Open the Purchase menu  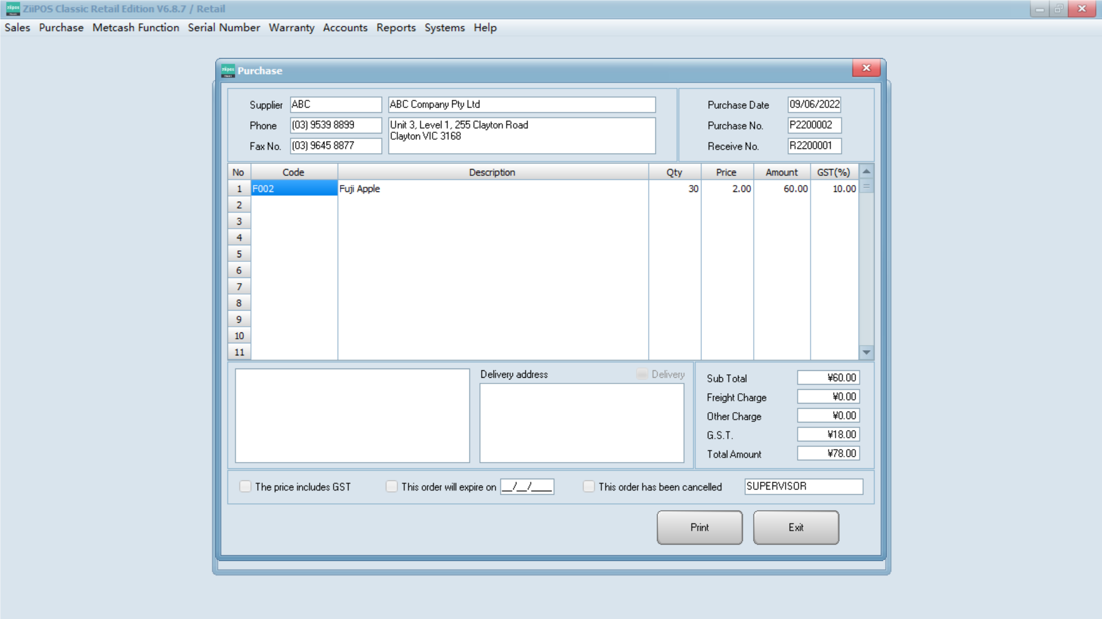coord(61,28)
